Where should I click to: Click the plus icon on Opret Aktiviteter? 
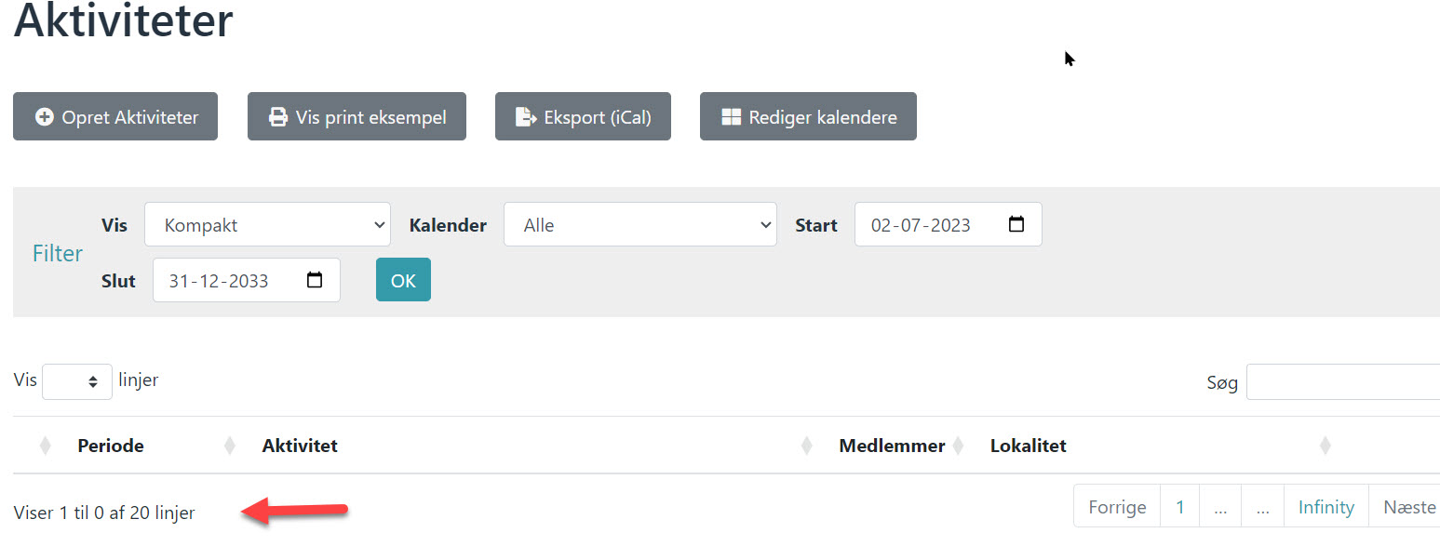coord(44,117)
